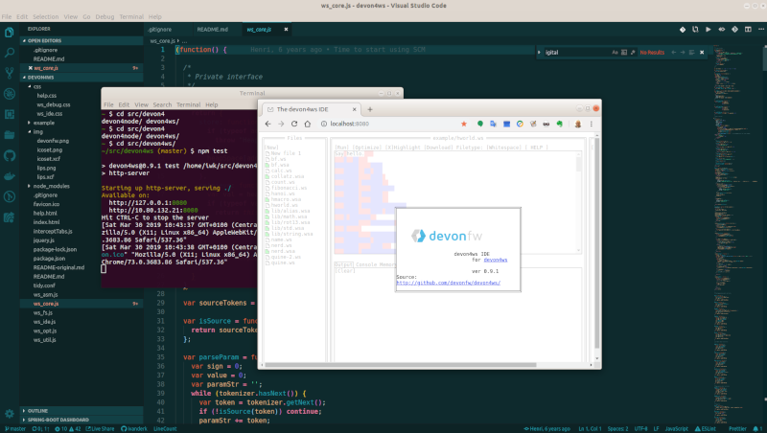The width and height of the screenshot is (767, 433).
Task: Click the site info icon beside localhost
Action: coord(324,125)
